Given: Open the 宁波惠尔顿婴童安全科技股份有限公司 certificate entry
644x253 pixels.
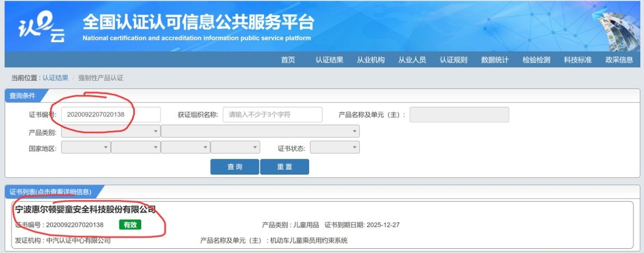Looking at the screenshot, I should click(x=85, y=209).
